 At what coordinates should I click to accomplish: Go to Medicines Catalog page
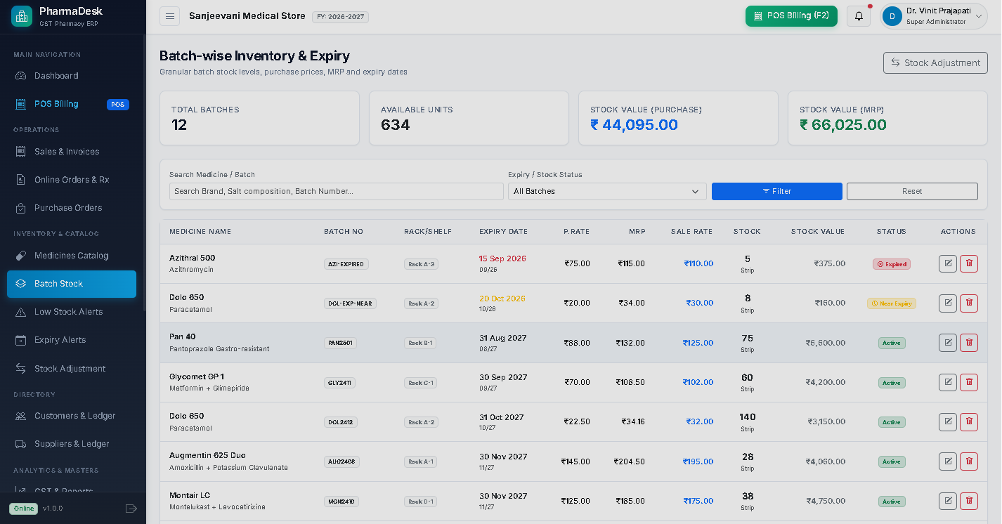click(72, 256)
